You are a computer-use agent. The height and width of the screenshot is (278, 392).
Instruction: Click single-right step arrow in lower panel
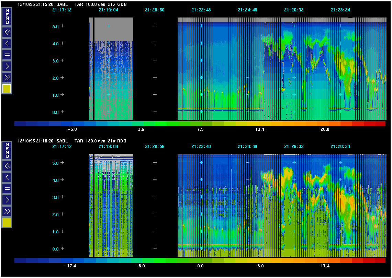click(x=7, y=199)
